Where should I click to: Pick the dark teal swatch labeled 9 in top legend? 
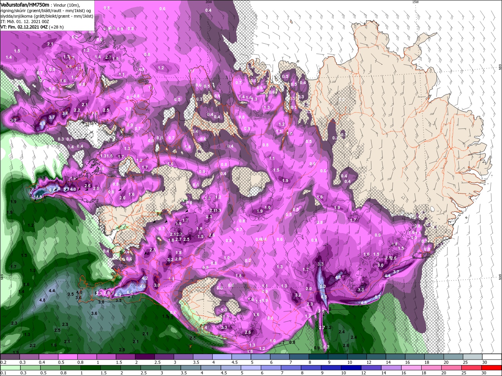[337, 356]
